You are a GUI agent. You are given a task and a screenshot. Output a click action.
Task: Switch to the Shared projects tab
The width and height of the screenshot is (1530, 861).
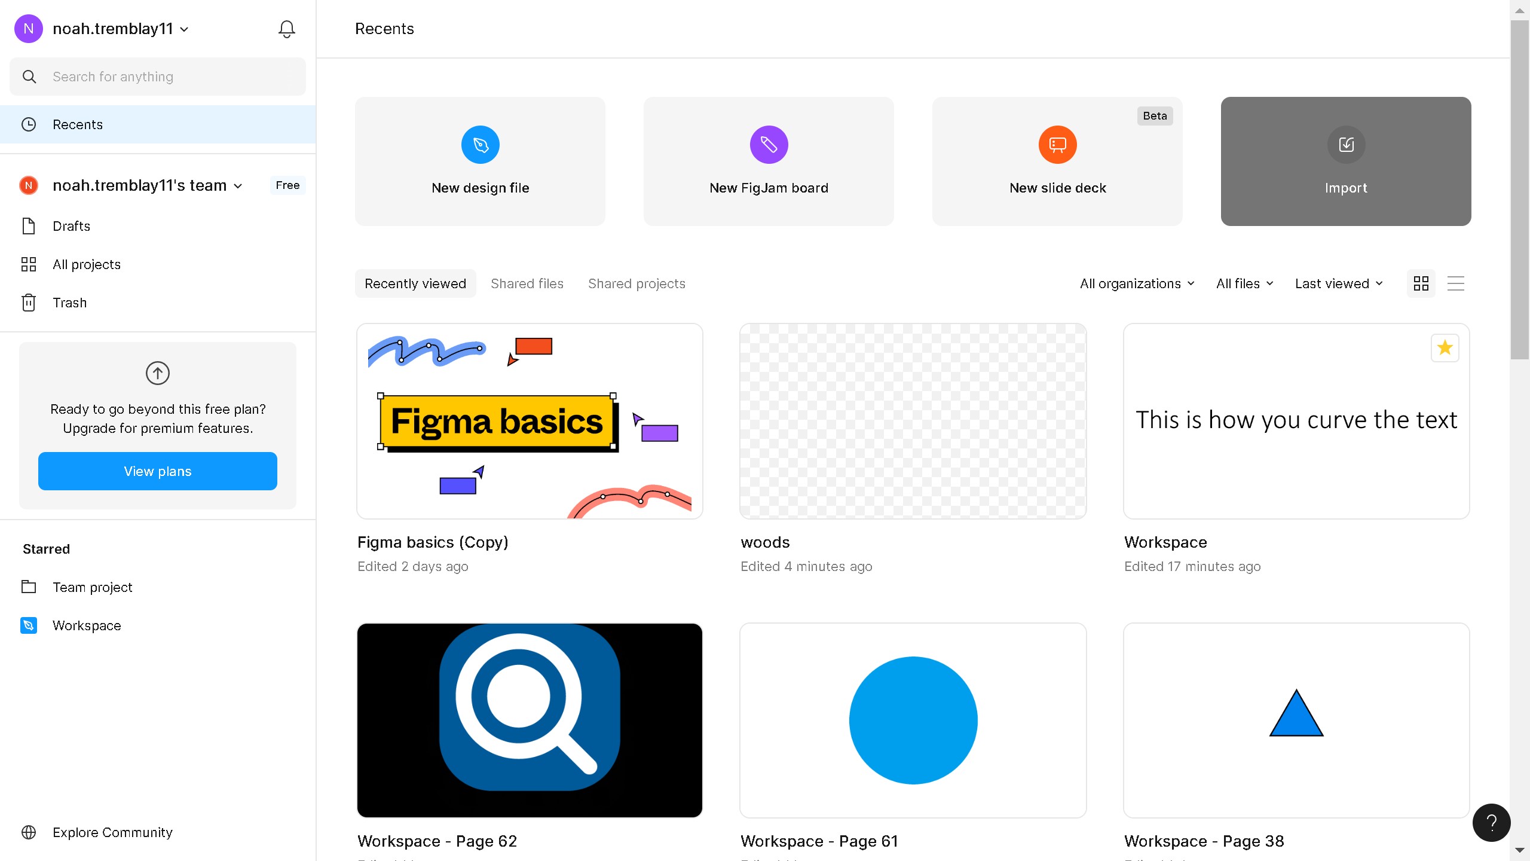click(x=636, y=283)
